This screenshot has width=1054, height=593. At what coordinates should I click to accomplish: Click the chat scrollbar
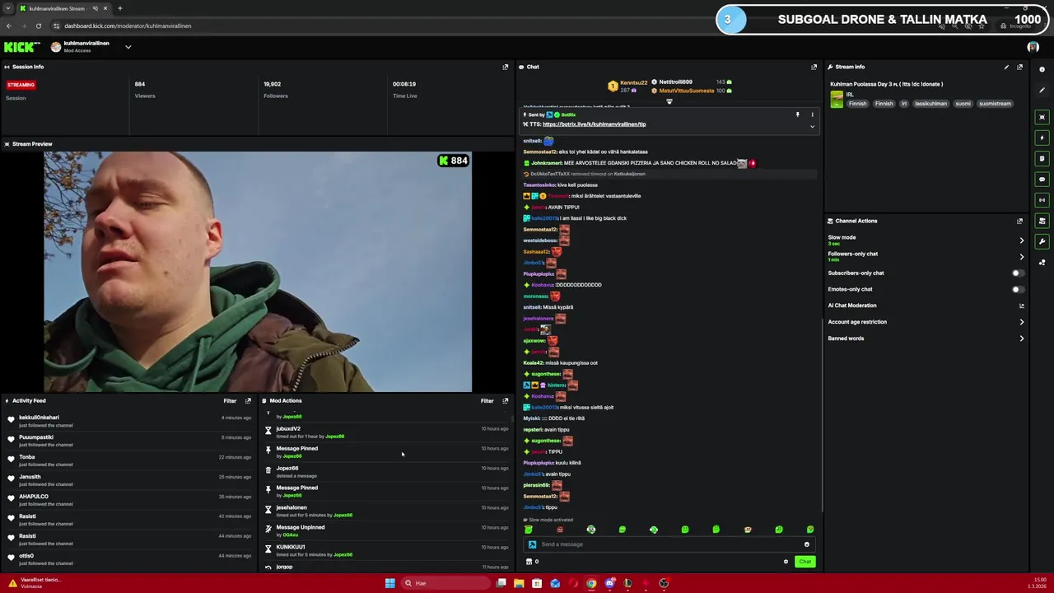pyautogui.click(x=821, y=413)
